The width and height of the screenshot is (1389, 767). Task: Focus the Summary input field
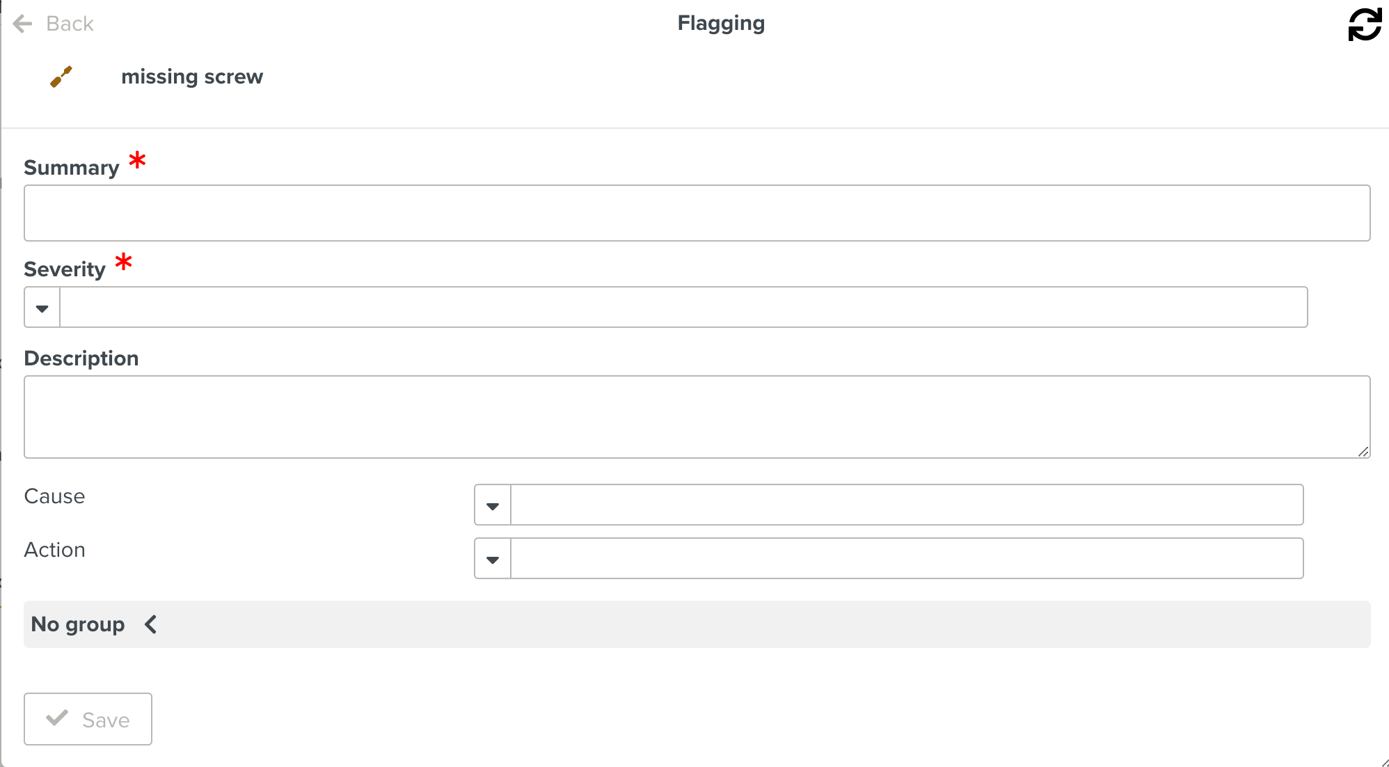click(697, 213)
